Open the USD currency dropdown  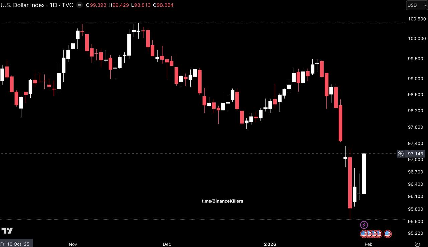coord(417,5)
